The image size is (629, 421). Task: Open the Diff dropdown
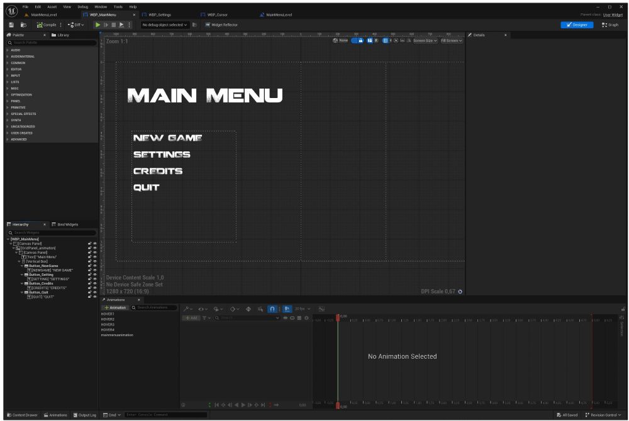coord(76,25)
